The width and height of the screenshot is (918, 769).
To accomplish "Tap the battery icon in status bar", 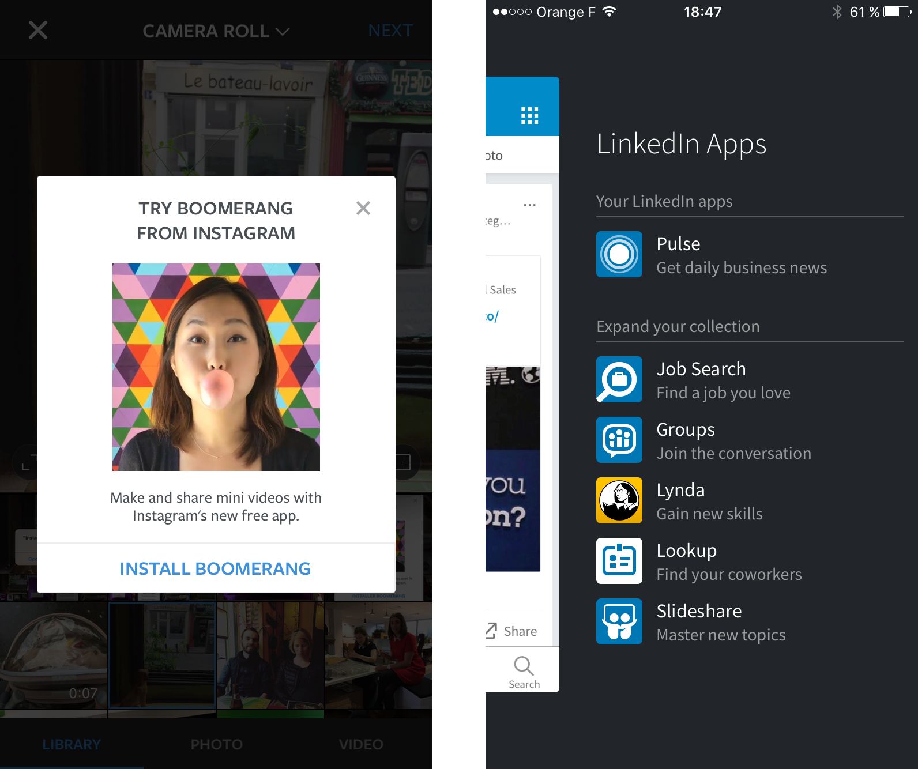I will pos(898,12).
